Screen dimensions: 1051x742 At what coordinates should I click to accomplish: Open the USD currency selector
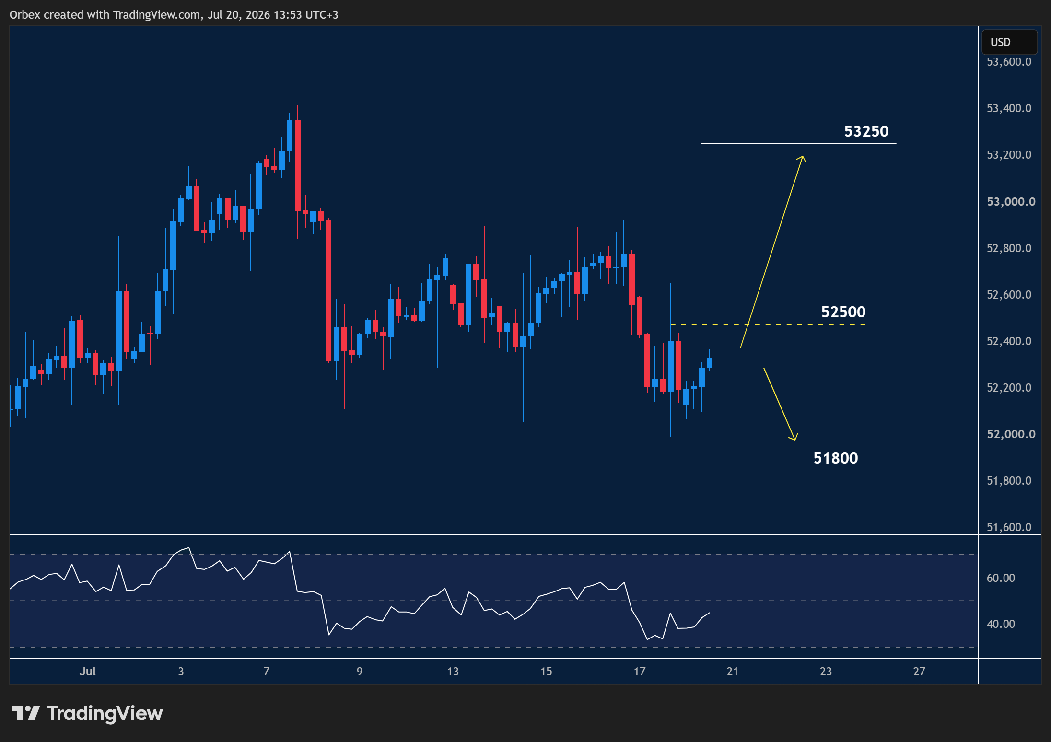[1009, 42]
